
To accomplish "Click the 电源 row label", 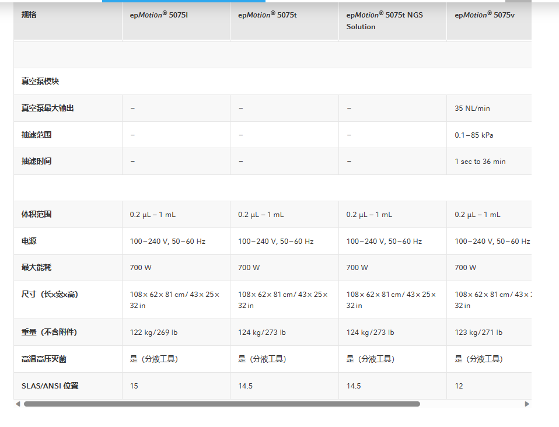I will click(x=29, y=241).
